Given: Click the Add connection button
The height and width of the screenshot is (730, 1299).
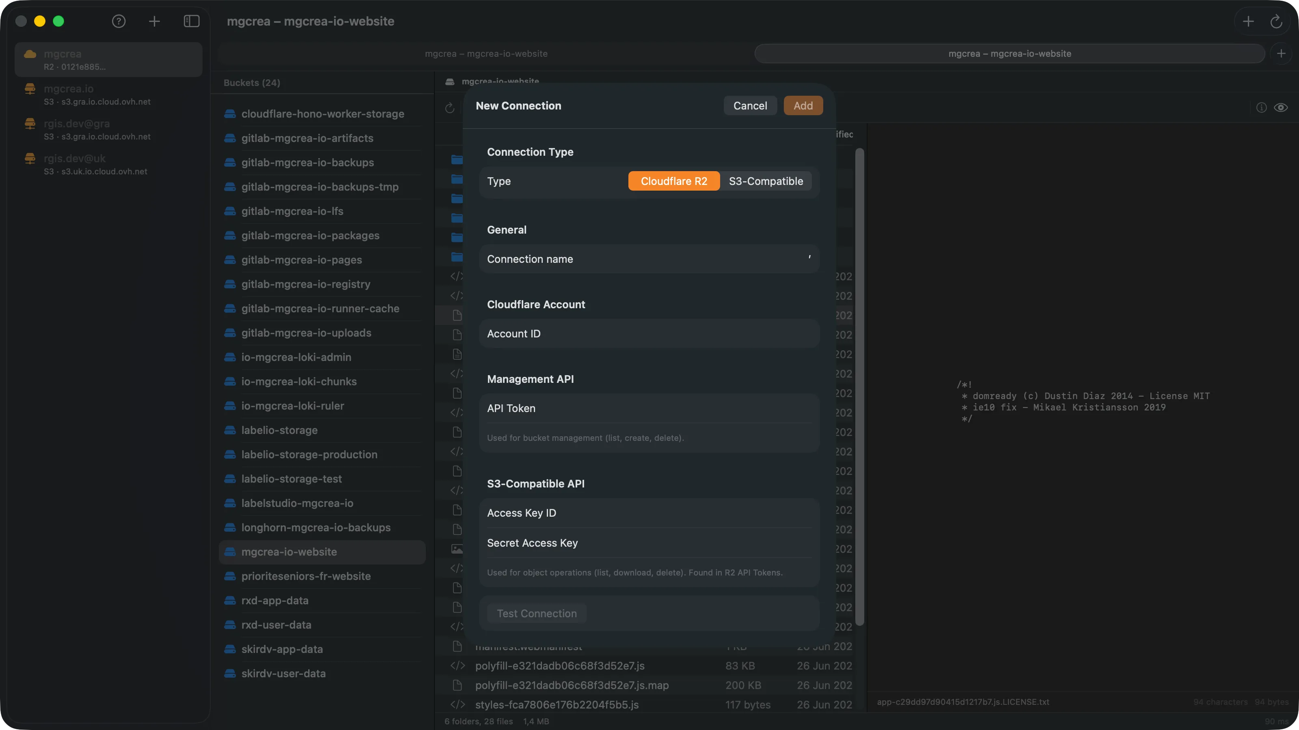Looking at the screenshot, I should point(803,106).
